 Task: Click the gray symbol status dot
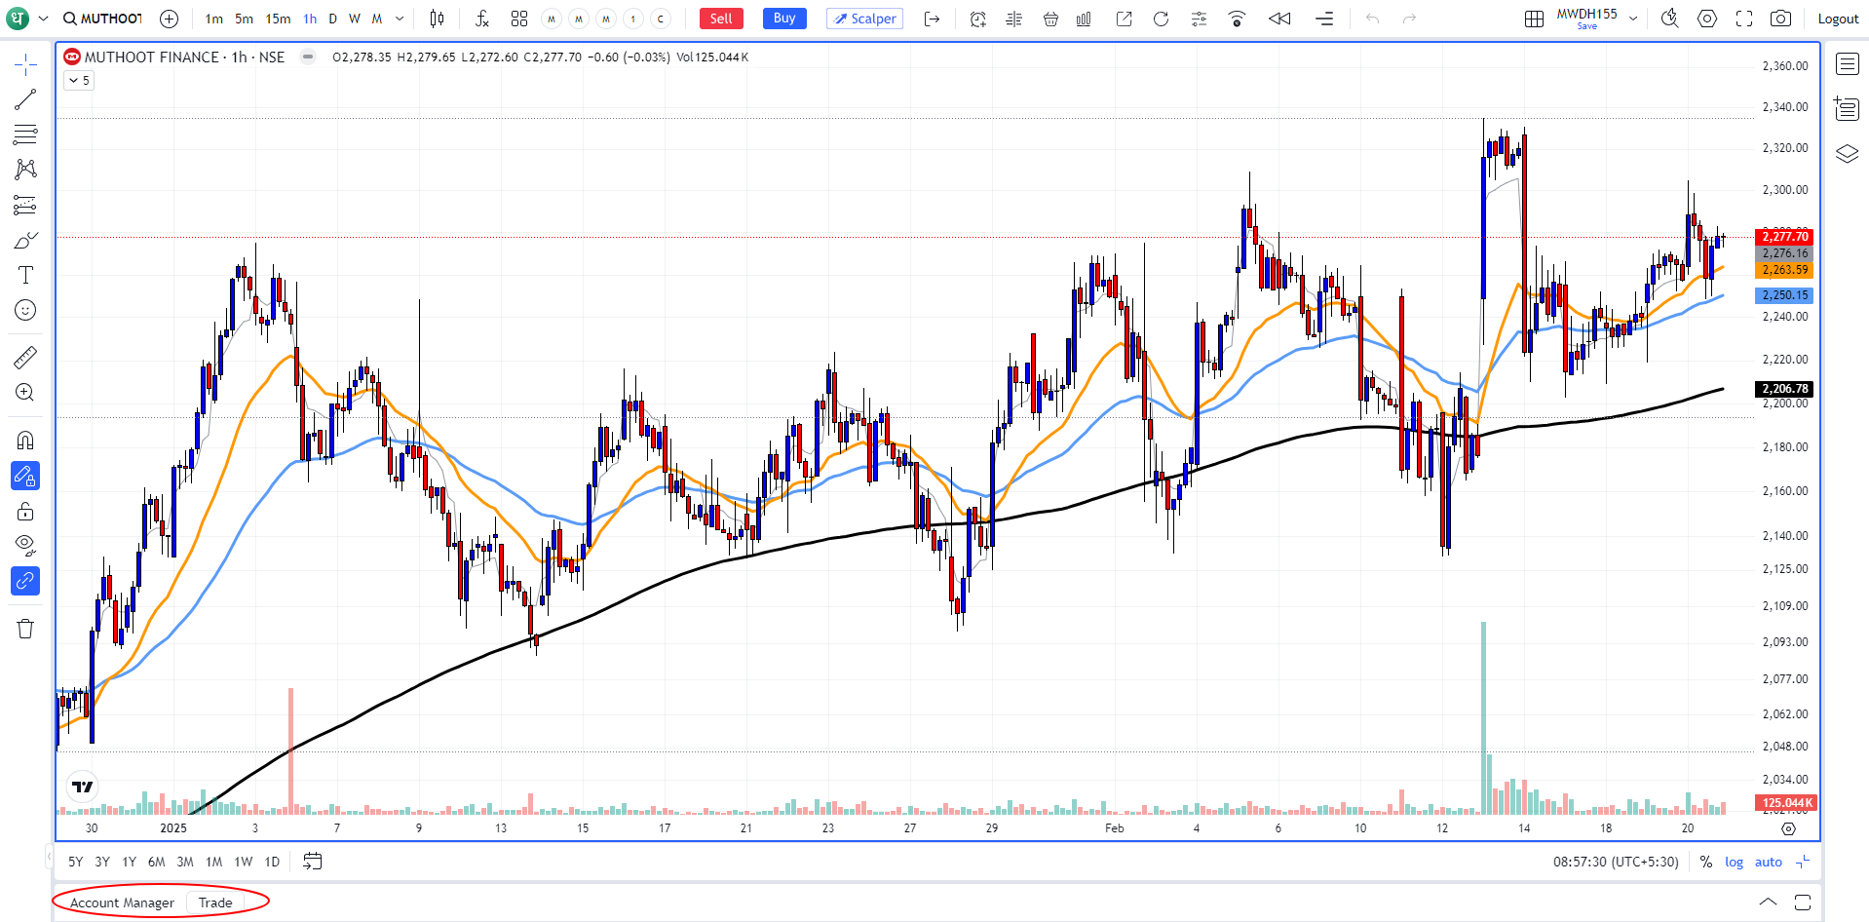(x=308, y=58)
